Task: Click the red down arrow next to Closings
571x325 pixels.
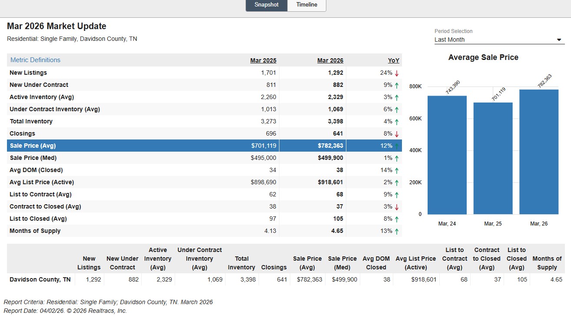Action: 397,134
